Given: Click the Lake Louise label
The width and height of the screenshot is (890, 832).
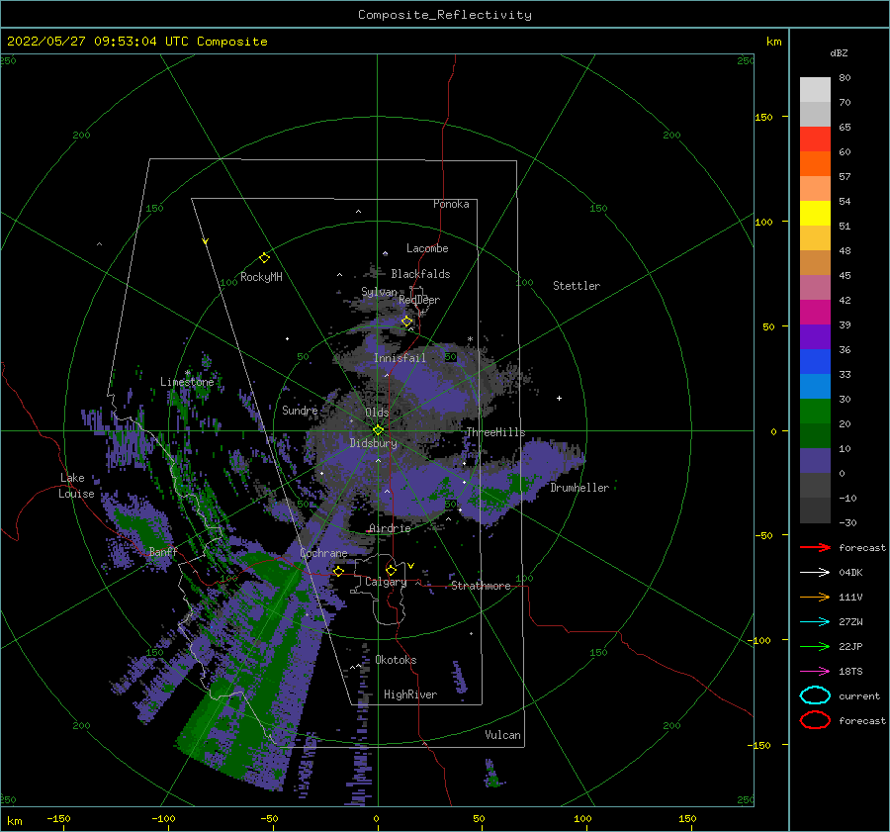Looking at the screenshot, I should coord(77,486).
